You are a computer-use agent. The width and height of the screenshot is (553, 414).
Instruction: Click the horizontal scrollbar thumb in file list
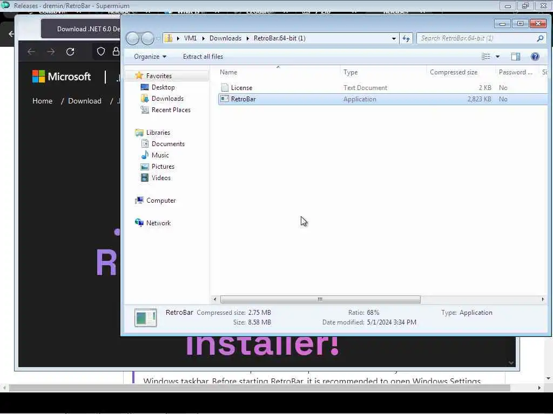click(x=320, y=299)
